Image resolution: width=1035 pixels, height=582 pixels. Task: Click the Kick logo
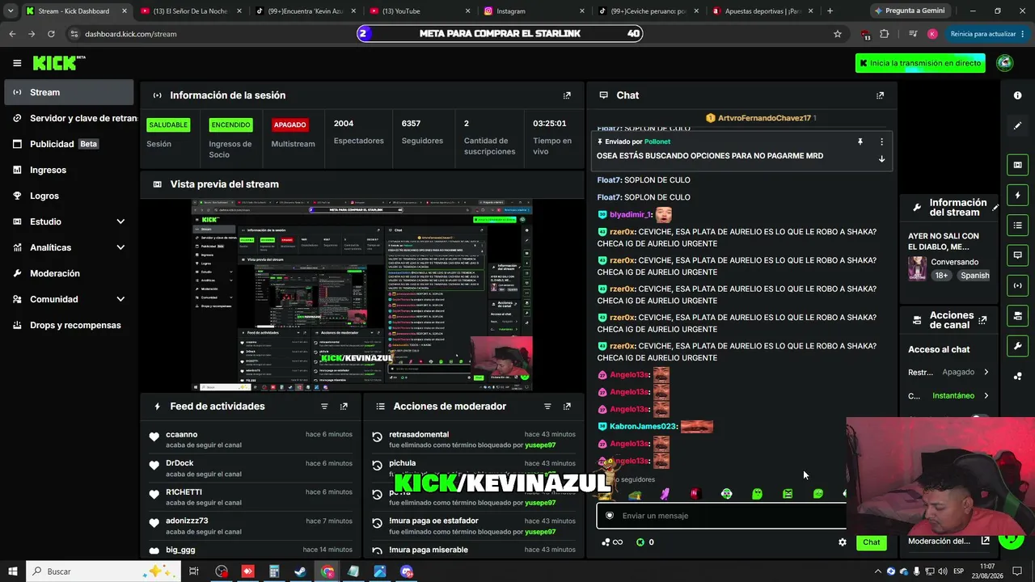59,63
